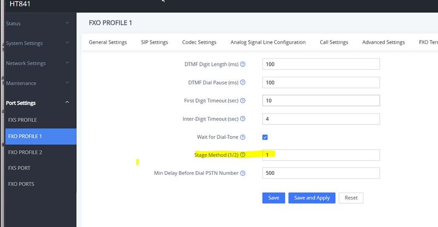Focus Min Delay Before Dial PSTN field

coord(321,173)
